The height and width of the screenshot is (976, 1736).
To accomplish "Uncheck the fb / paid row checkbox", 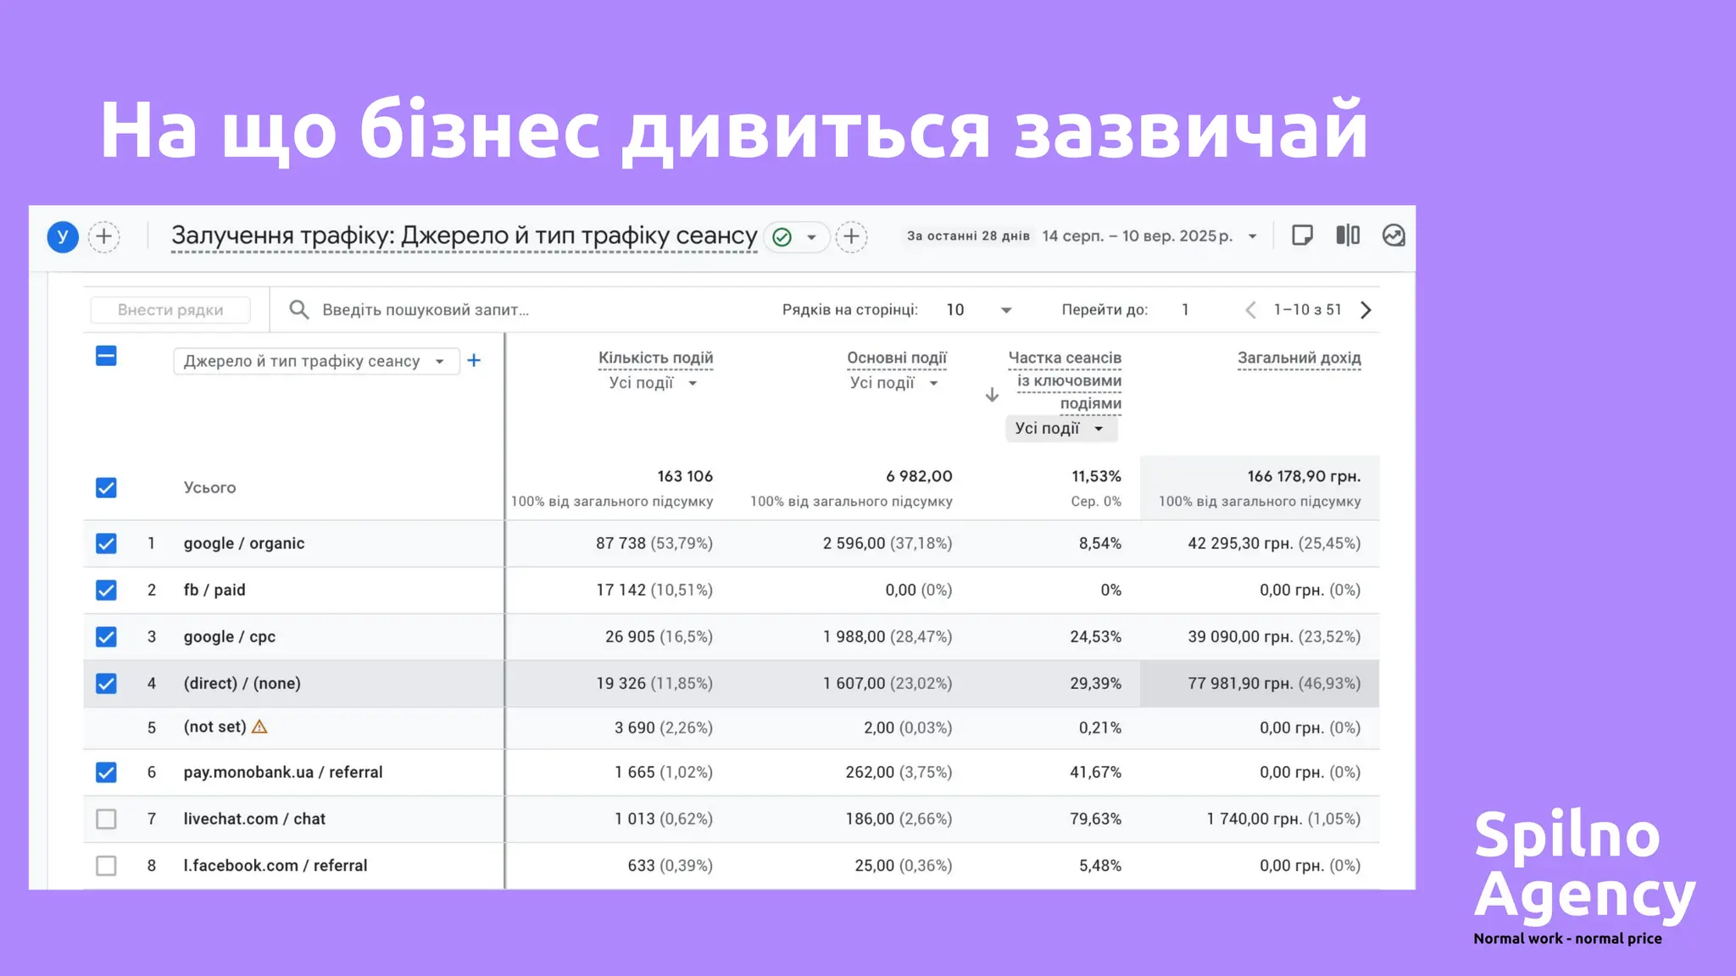I will point(106,590).
